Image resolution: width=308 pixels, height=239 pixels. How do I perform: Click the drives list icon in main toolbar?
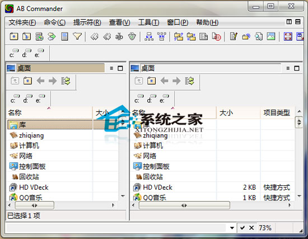[39, 36]
